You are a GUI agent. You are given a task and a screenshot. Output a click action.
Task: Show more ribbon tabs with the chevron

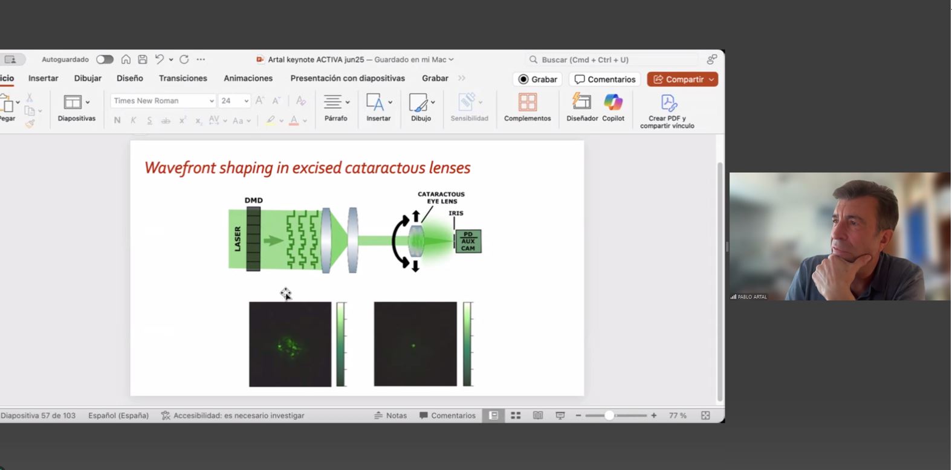(462, 79)
